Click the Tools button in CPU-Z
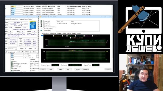The width and height of the screenshot is (163, 91). coord(19,52)
